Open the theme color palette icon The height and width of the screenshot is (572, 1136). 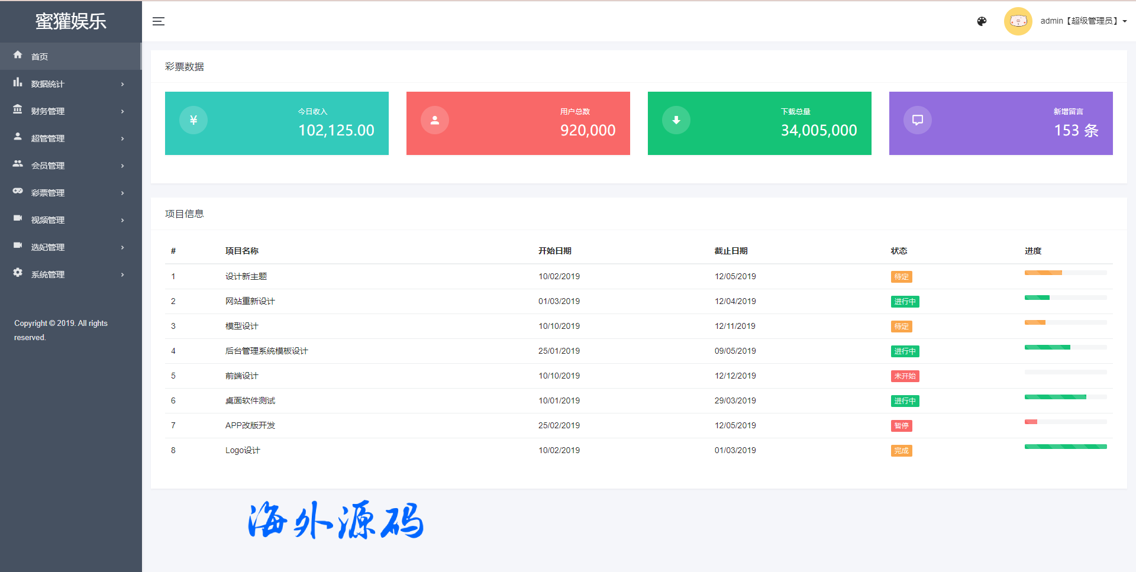pos(982,21)
